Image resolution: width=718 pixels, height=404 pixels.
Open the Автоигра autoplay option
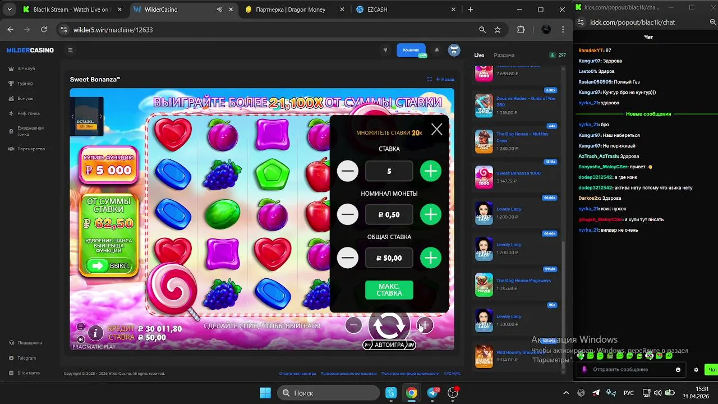click(389, 345)
